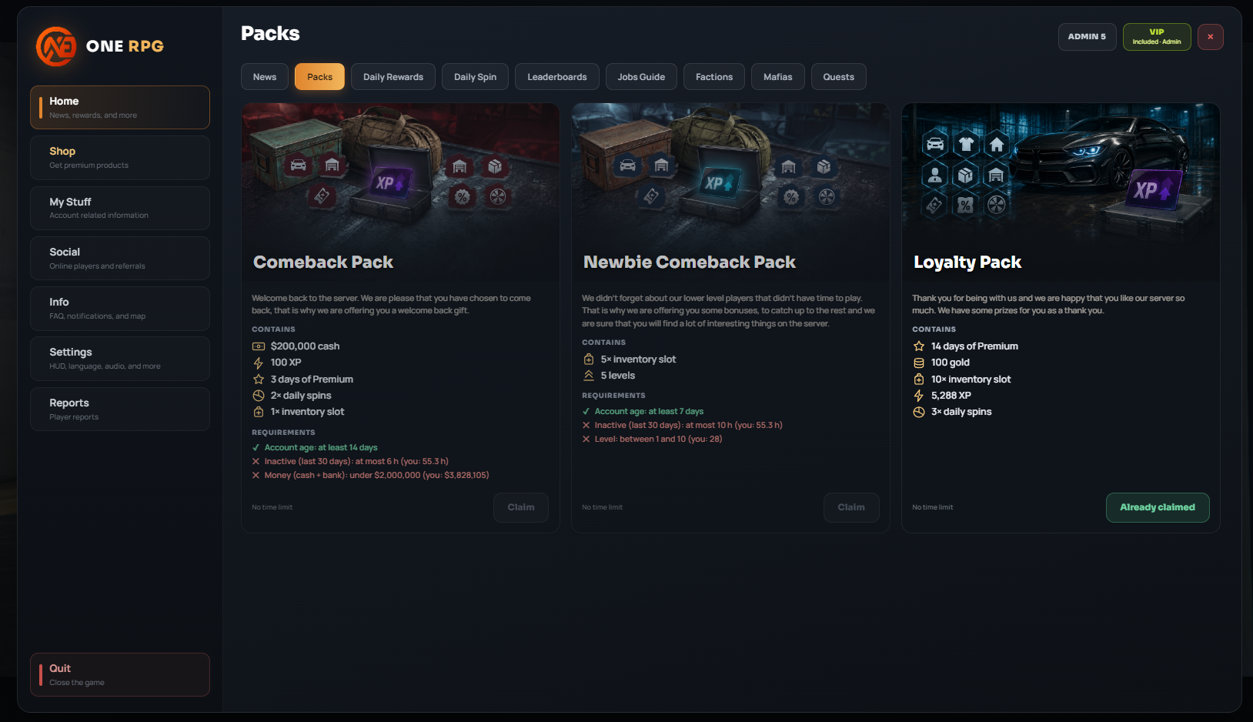Switch to the Daily Rewards tab
The image size is (1253, 722).
393,77
